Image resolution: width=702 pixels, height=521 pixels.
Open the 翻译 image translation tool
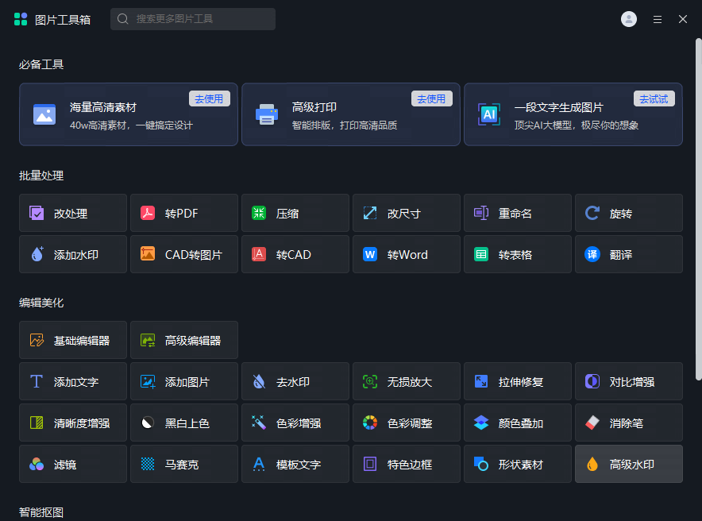628,254
